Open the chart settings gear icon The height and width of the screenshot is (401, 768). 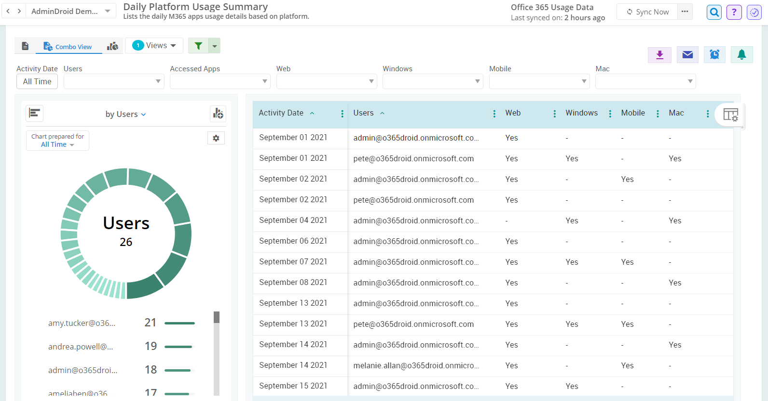point(216,138)
